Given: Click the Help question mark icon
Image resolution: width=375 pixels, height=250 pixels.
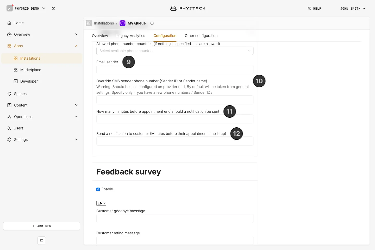Looking at the screenshot, I should click(310, 8).
